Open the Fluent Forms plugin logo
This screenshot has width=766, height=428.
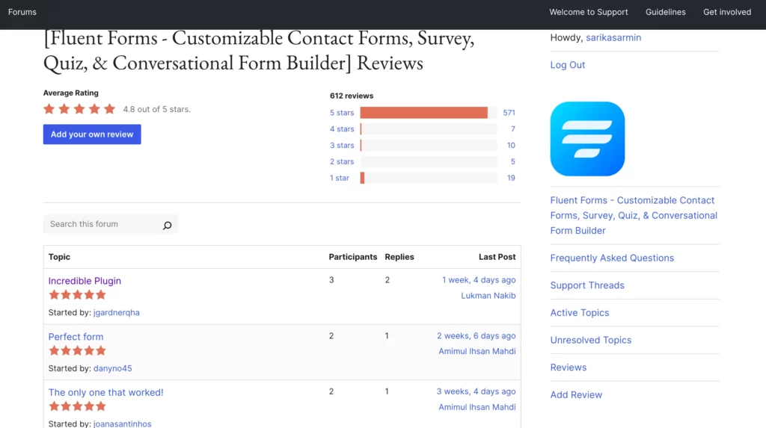pyautogui.click(x=587, y=139)
